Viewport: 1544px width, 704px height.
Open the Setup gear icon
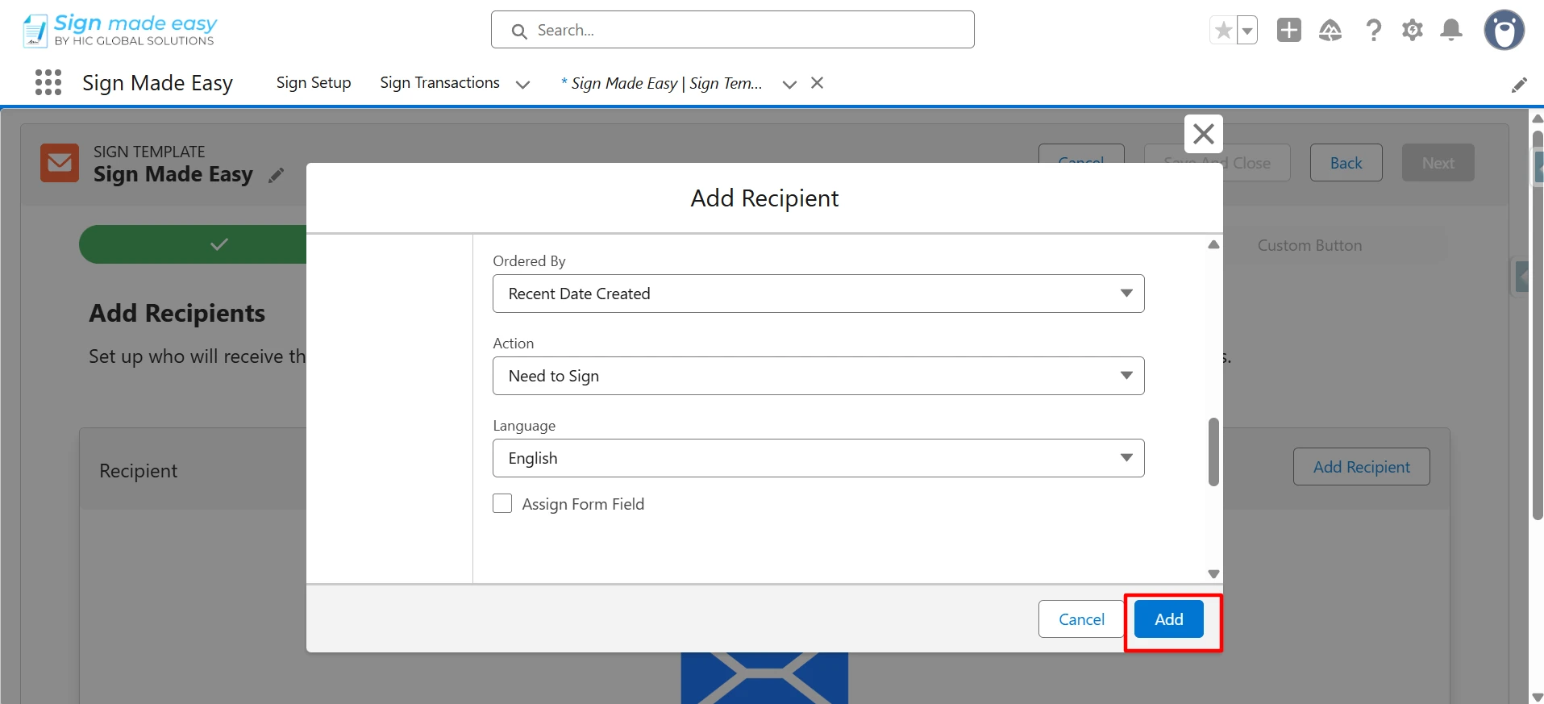tap(1413, 31)
